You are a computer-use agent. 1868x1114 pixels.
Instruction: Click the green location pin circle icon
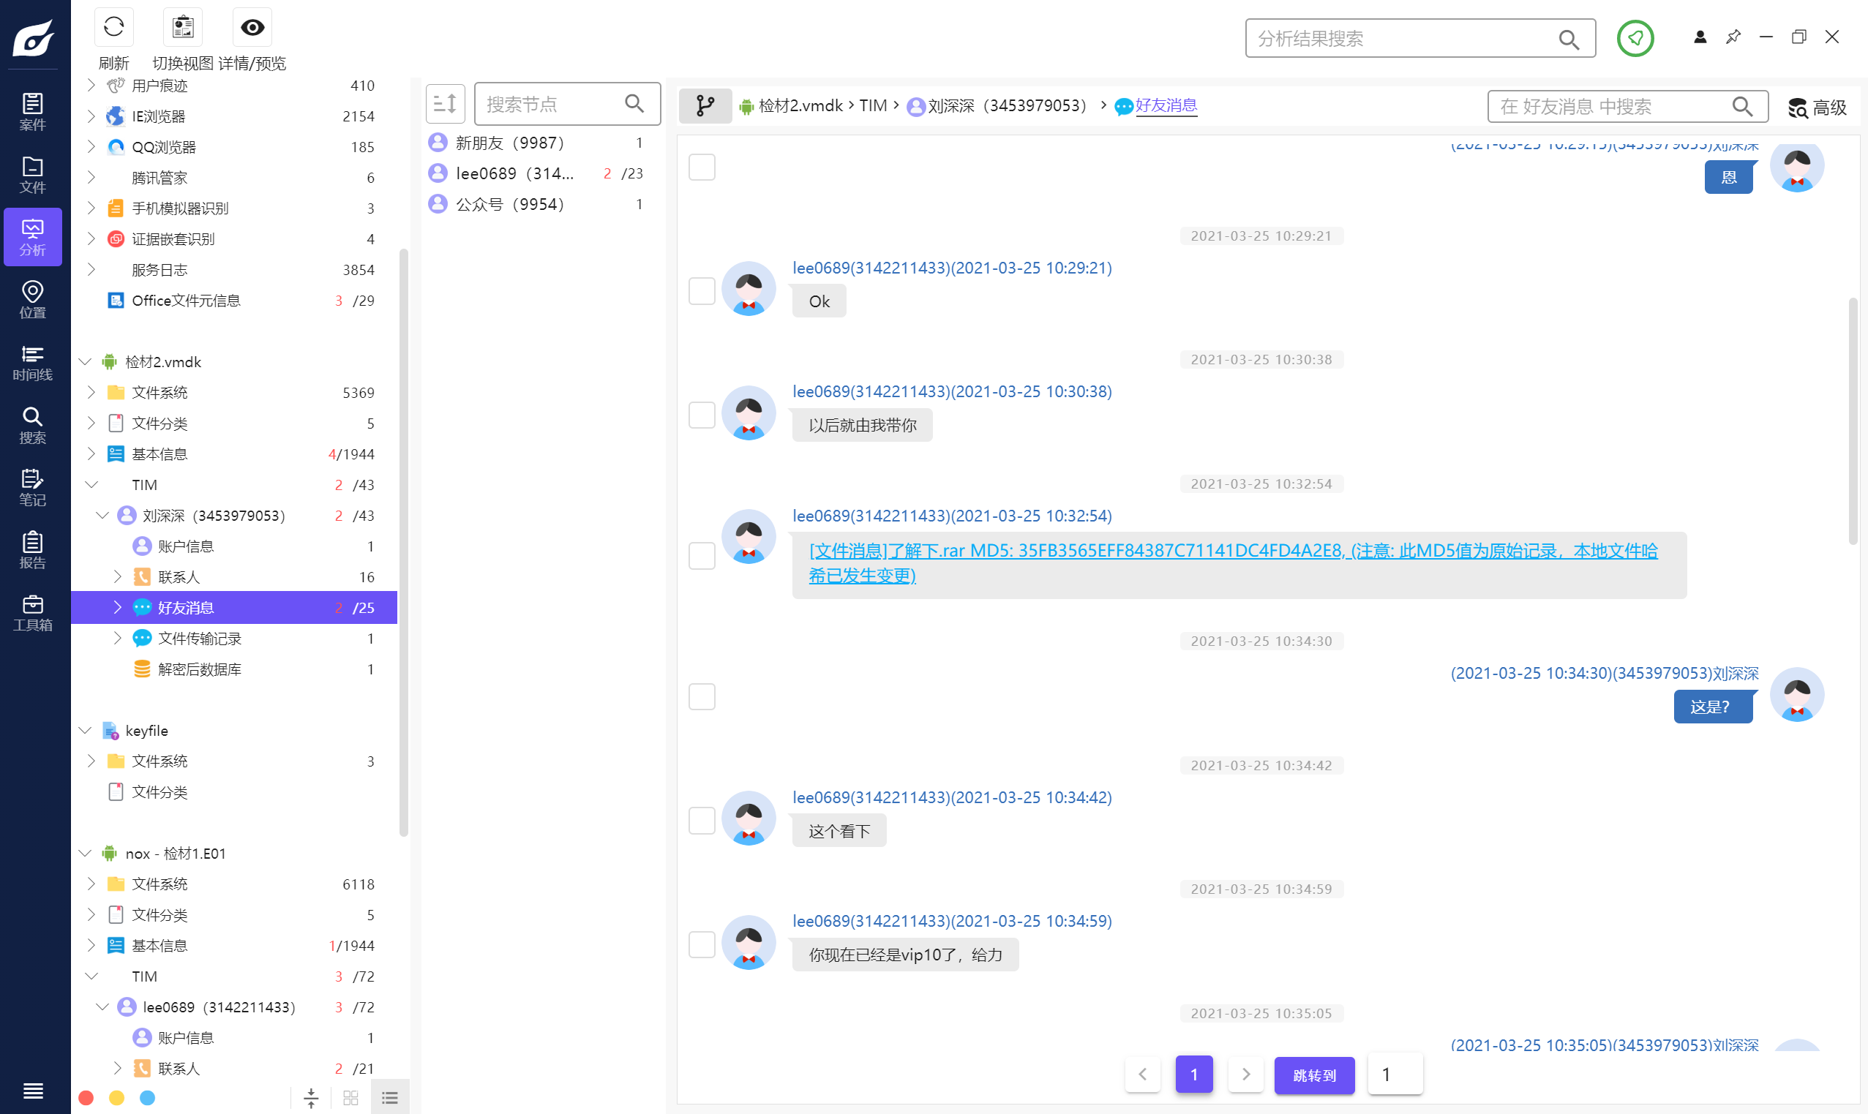click(x=1635, y=38)
